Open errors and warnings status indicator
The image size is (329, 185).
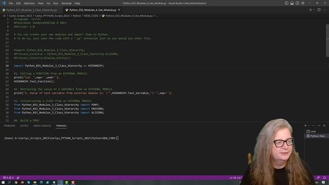tap(8, 178)
